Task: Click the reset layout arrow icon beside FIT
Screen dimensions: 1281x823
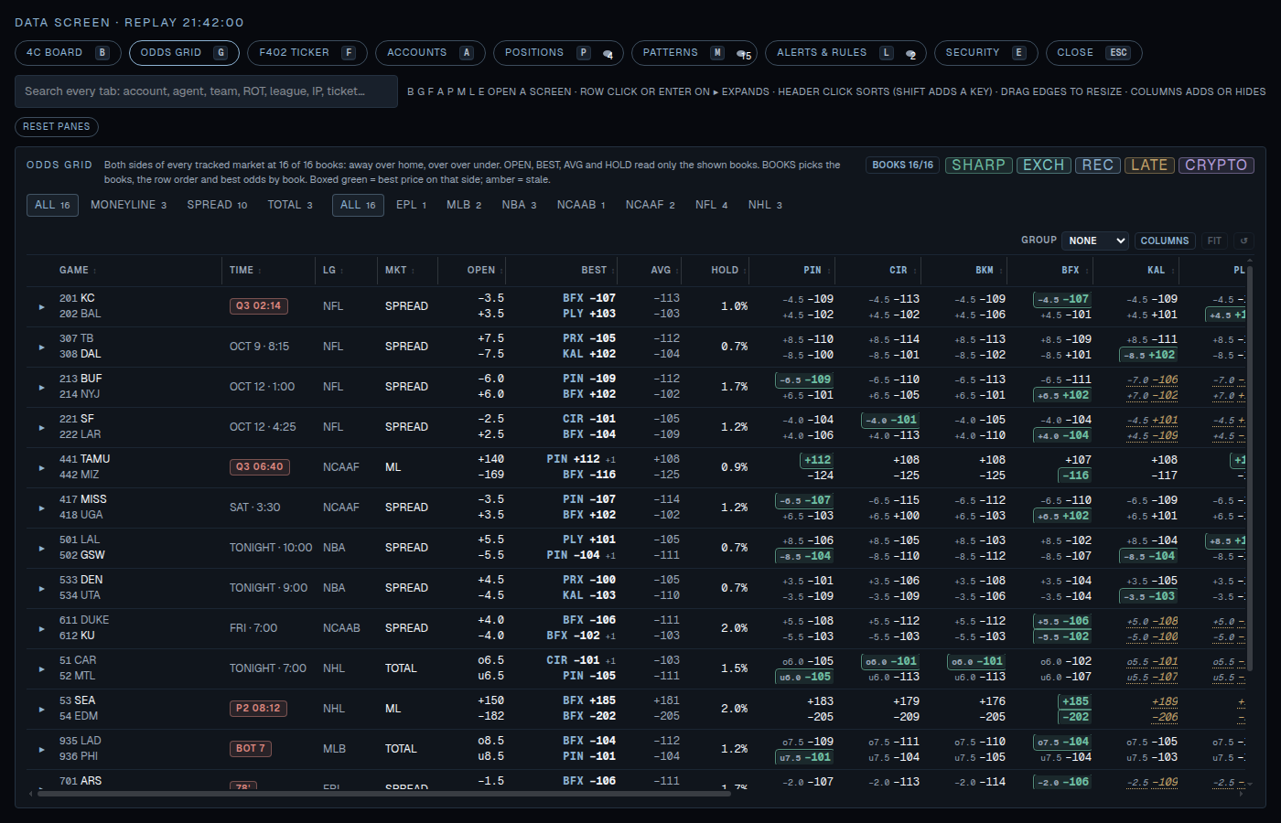Action: click(x=1243, y=240)
